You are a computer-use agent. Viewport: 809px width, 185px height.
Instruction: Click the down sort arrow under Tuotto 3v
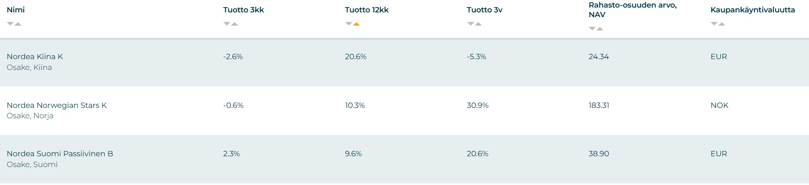(470, 24)
